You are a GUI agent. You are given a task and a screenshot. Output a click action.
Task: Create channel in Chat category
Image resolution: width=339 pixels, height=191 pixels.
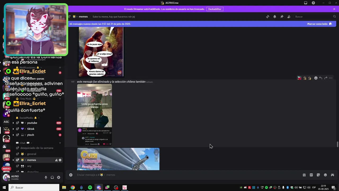[60, 143]
